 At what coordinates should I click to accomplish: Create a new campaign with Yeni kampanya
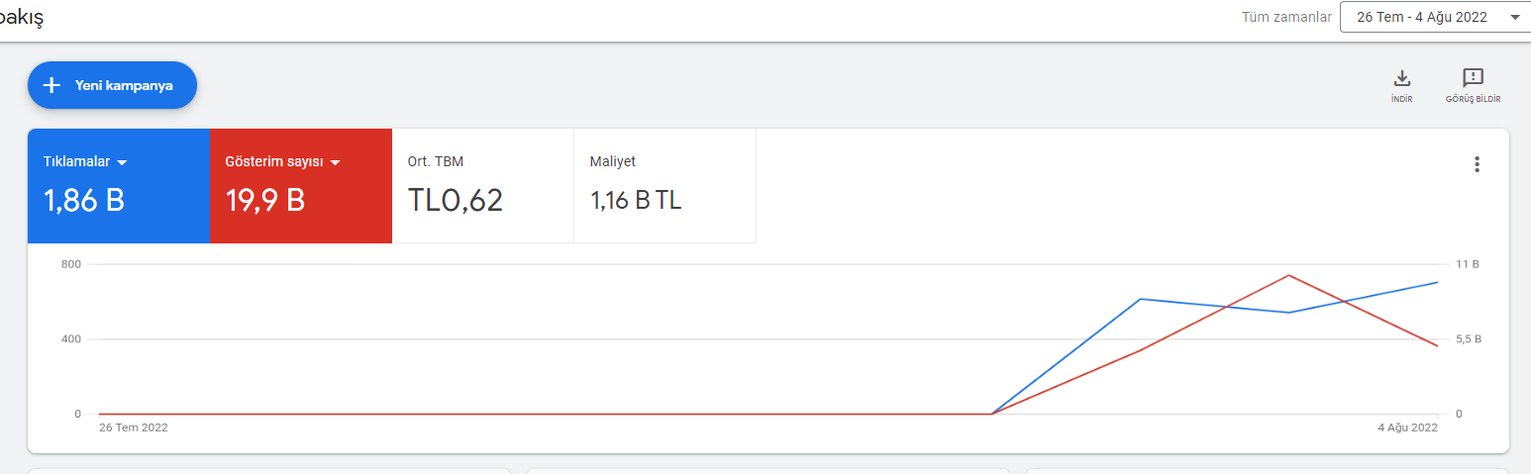click(112, 85)
